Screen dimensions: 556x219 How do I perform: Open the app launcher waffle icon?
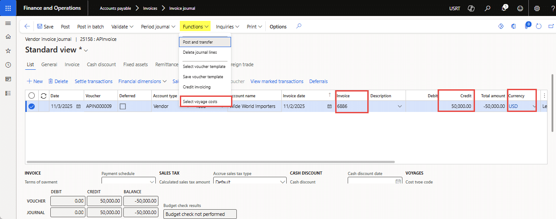(8, 8)
